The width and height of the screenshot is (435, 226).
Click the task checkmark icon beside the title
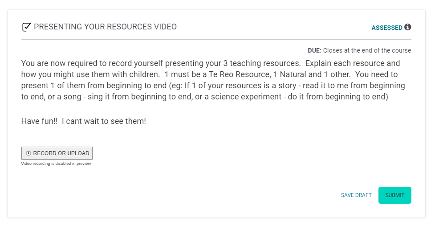(26, 27)
